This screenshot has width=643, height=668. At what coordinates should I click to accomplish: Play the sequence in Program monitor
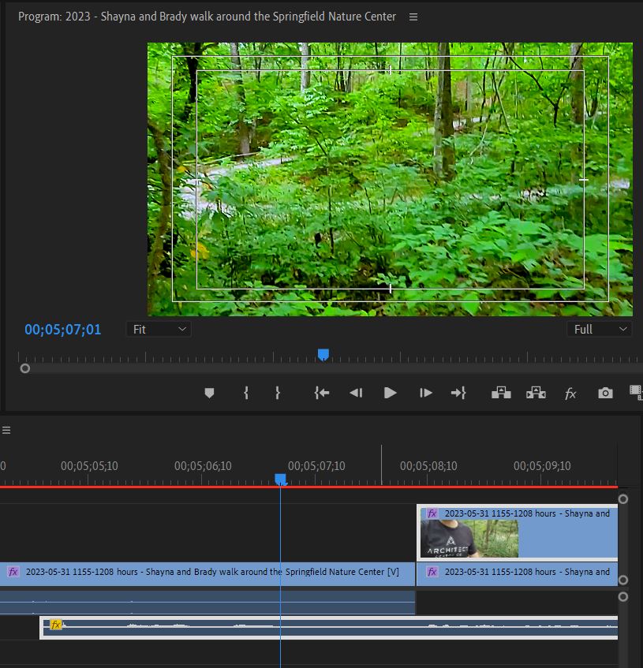tap(390, 393)
